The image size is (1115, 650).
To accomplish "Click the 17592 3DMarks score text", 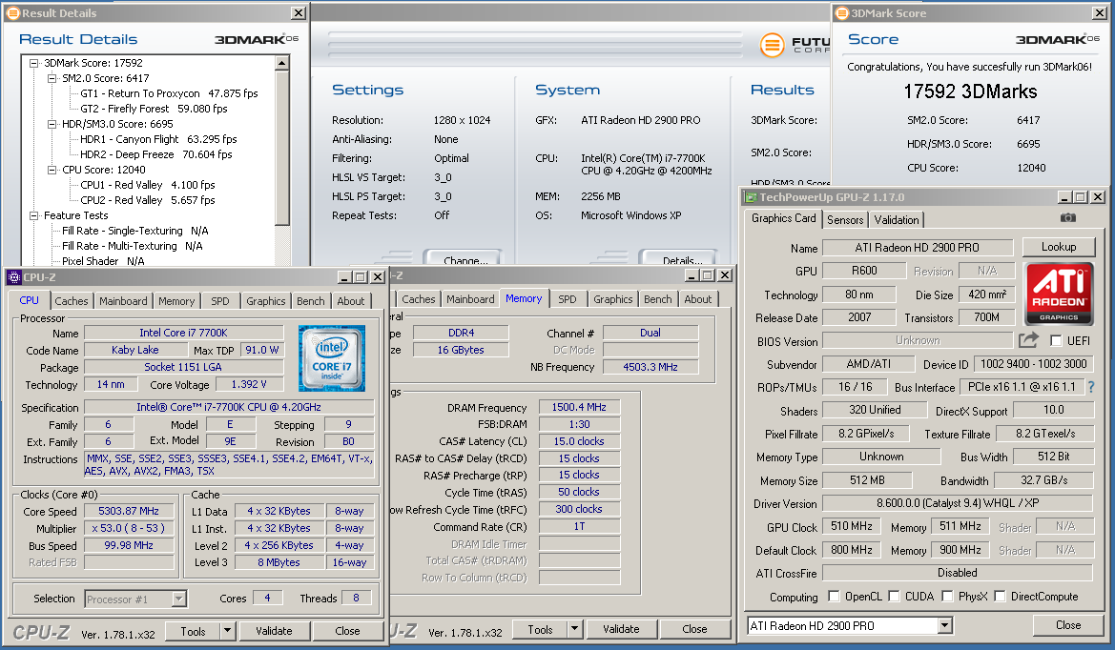I will point(970,91).
